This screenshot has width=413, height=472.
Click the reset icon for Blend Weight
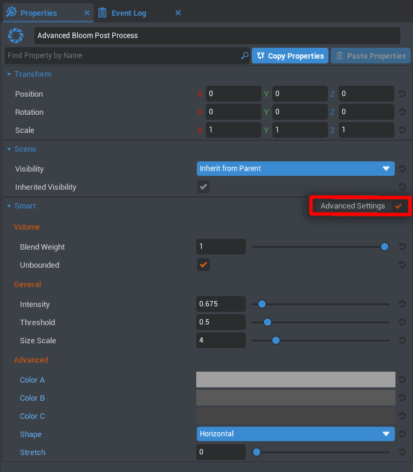(x=402, y=247)
